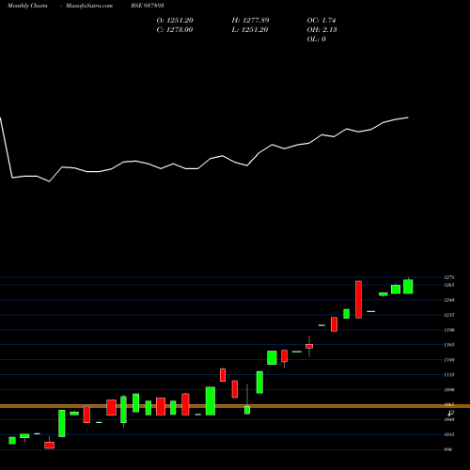Click the close value "C: 1273.00"
Viewport: 470px width, 470px height.
coord(175,30)
